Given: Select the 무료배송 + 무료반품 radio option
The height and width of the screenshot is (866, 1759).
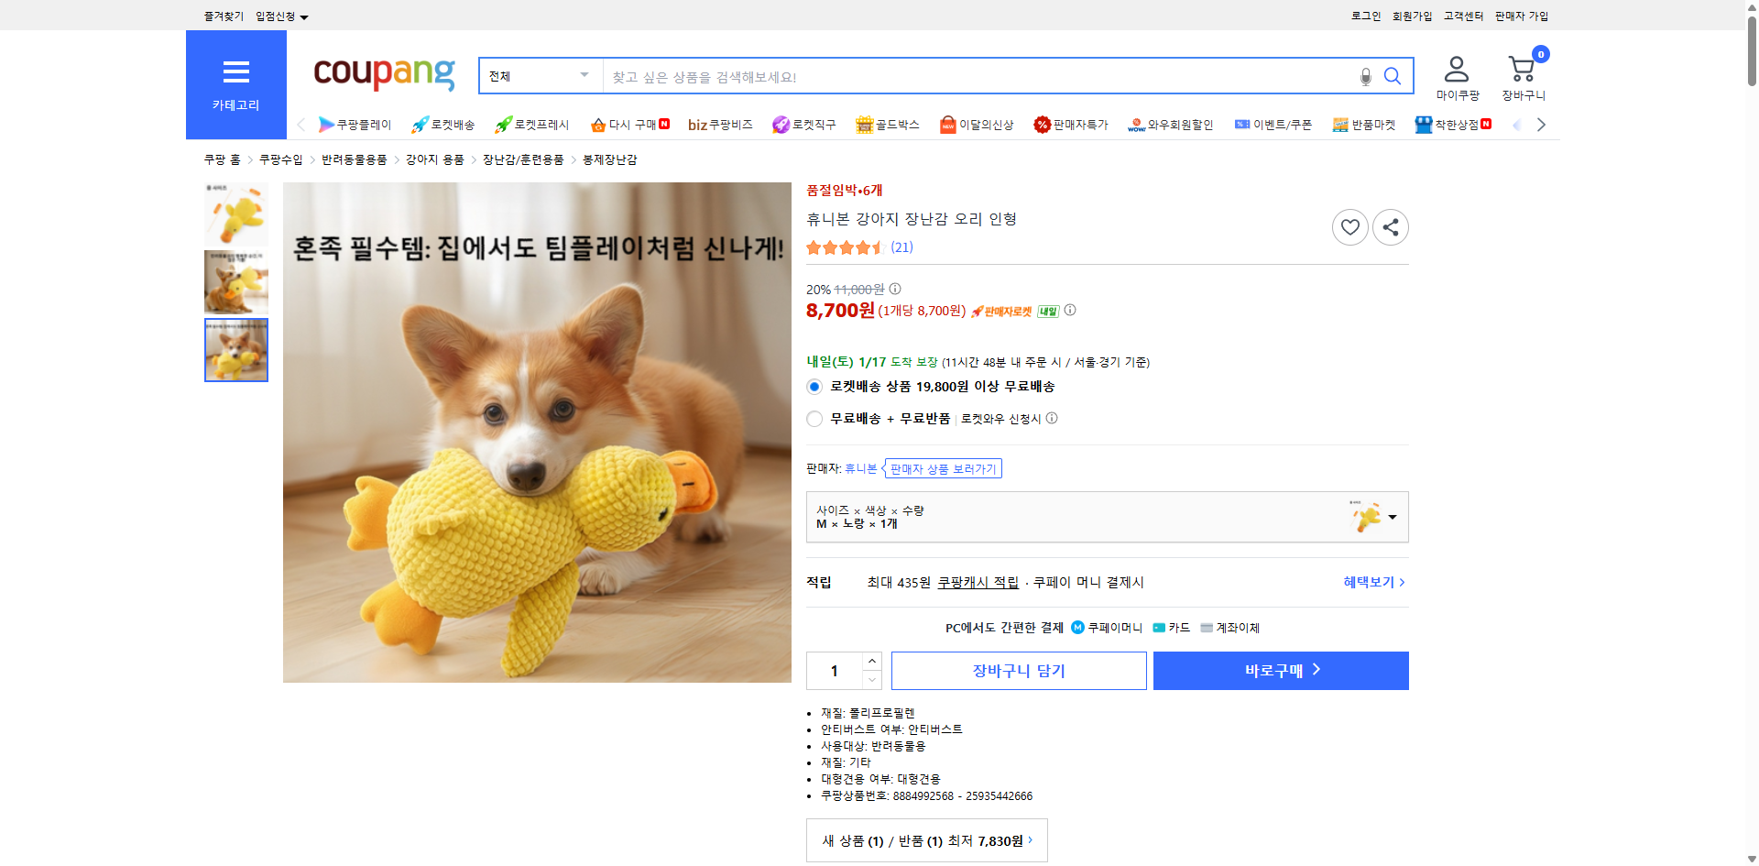Looking at the screenshot, I should (814, 419).
